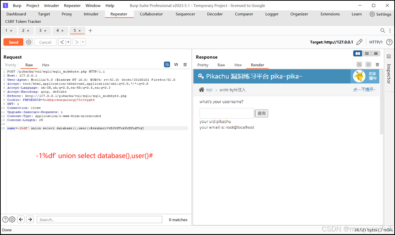Open the Burp menu
The width and height of the screenshot is (395, 235).
(x=17, y=5)
